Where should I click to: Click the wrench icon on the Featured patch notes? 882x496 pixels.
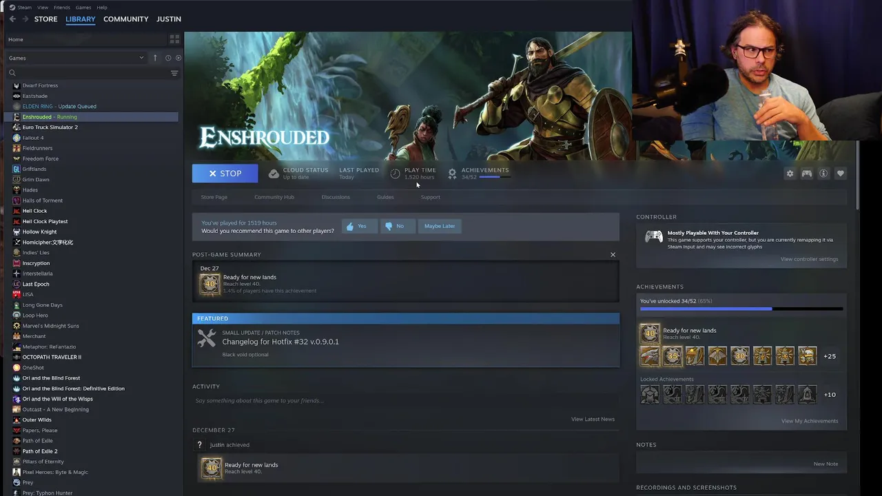207,338
